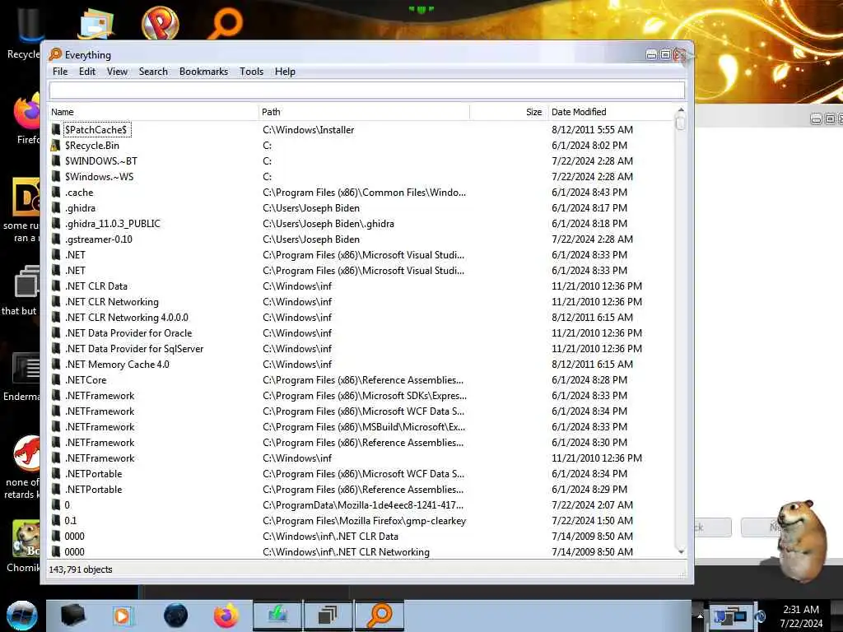Click folder icon next to .cache
The height and width of the screenshot is (632, 843).
[x=56, y=192]
